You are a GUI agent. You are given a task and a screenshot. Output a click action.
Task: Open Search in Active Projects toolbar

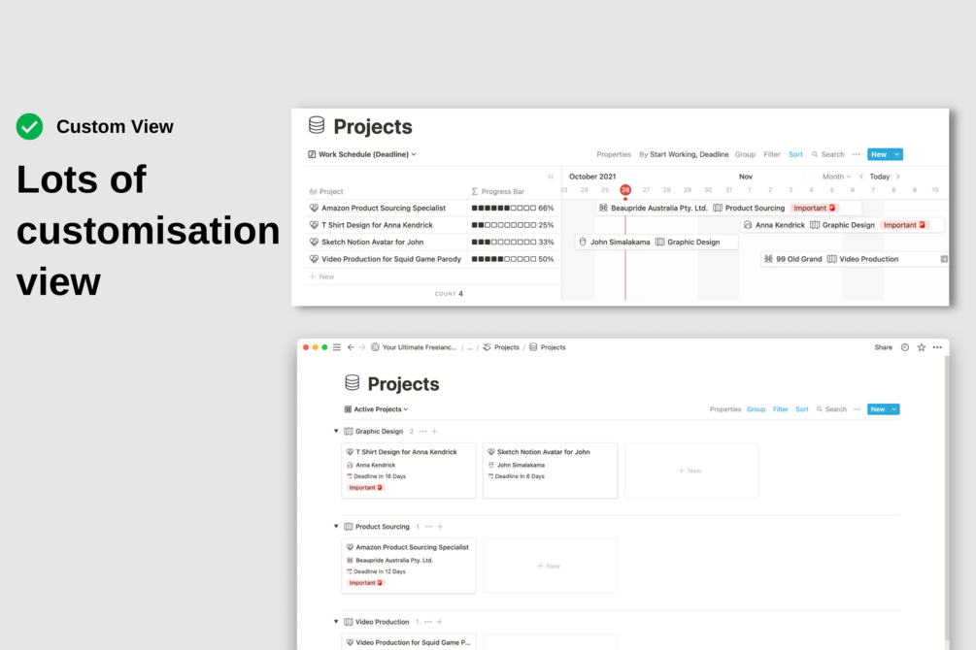[x=831, y=409]
